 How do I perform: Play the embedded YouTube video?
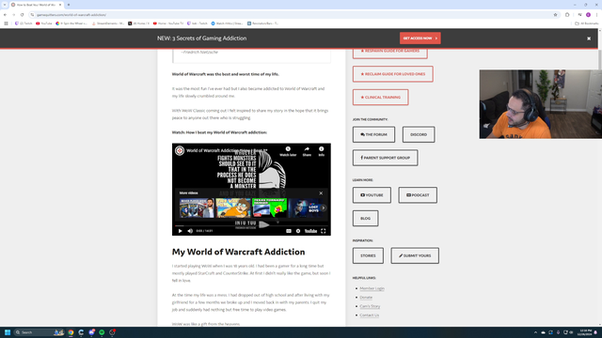(x=180, y=231)
